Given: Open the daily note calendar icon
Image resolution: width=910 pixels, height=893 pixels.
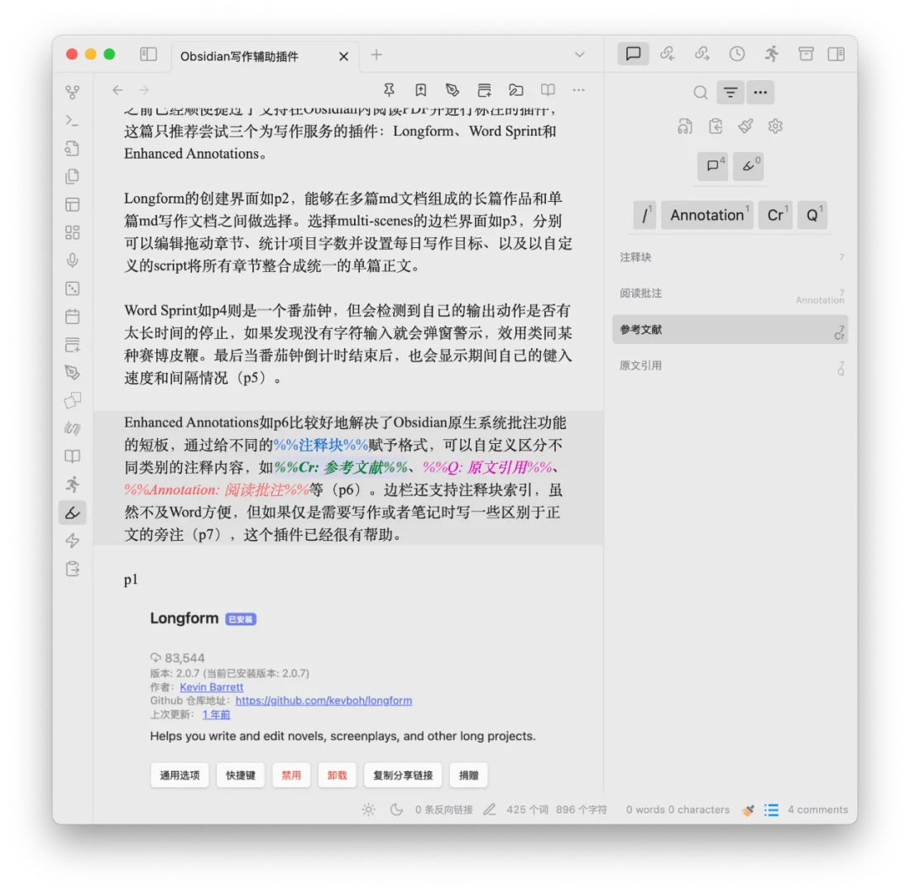Looking at the screenshot, I should [x=73, y=317].
